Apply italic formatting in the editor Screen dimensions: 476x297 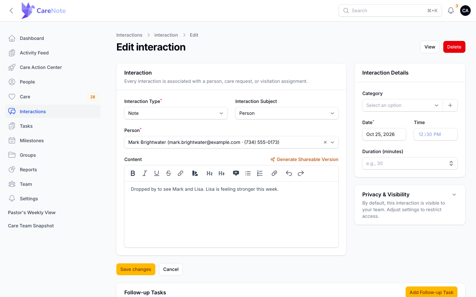tap(145, 173)
